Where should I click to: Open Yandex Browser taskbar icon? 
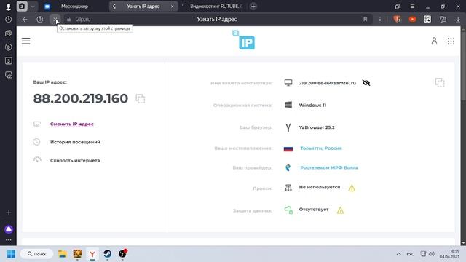tap(92, 254)
